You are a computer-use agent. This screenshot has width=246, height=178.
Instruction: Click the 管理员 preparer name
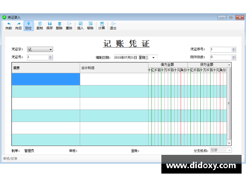pos(29,151)
